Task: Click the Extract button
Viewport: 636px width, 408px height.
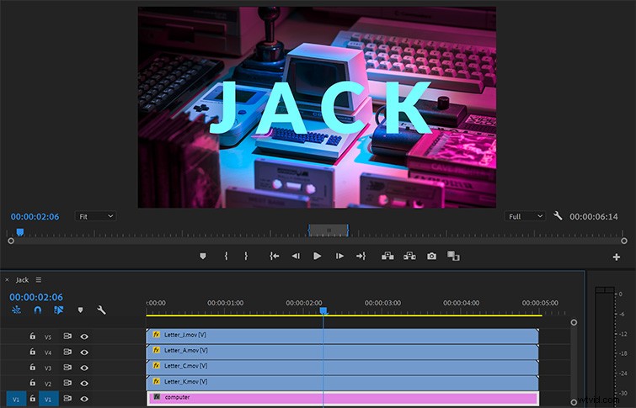Action: [x=409, y=256]
